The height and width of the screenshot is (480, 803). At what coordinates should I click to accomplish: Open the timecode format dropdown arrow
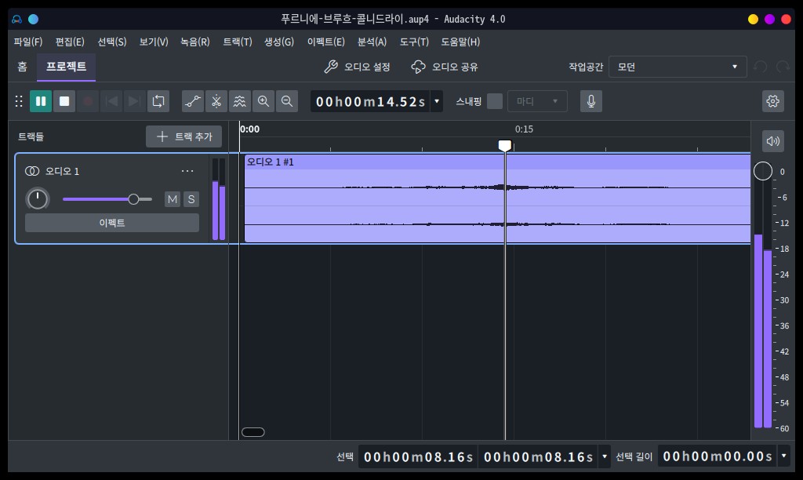coord(437,101)
